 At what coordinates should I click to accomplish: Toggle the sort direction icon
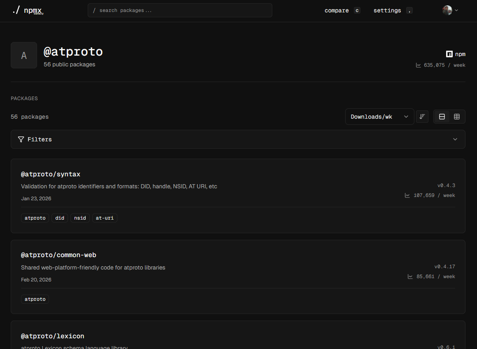tap(422, 117)
